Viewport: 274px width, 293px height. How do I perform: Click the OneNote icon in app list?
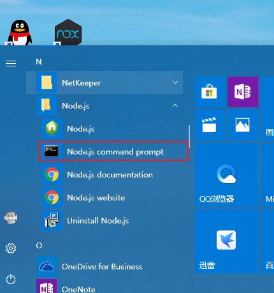(x=47, y=287)
